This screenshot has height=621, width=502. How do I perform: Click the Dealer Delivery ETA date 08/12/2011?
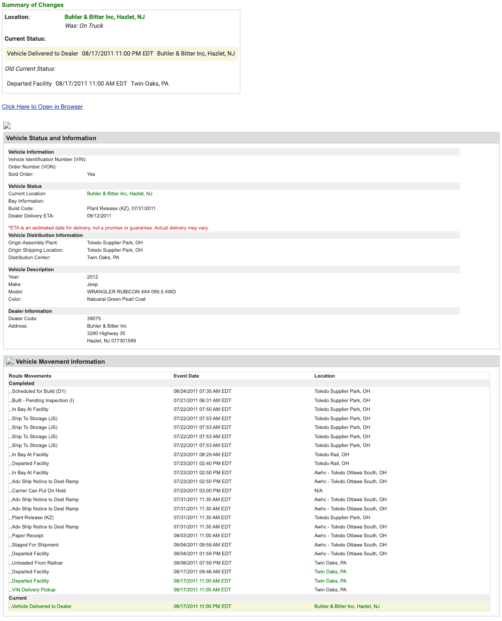pos(99,216)
